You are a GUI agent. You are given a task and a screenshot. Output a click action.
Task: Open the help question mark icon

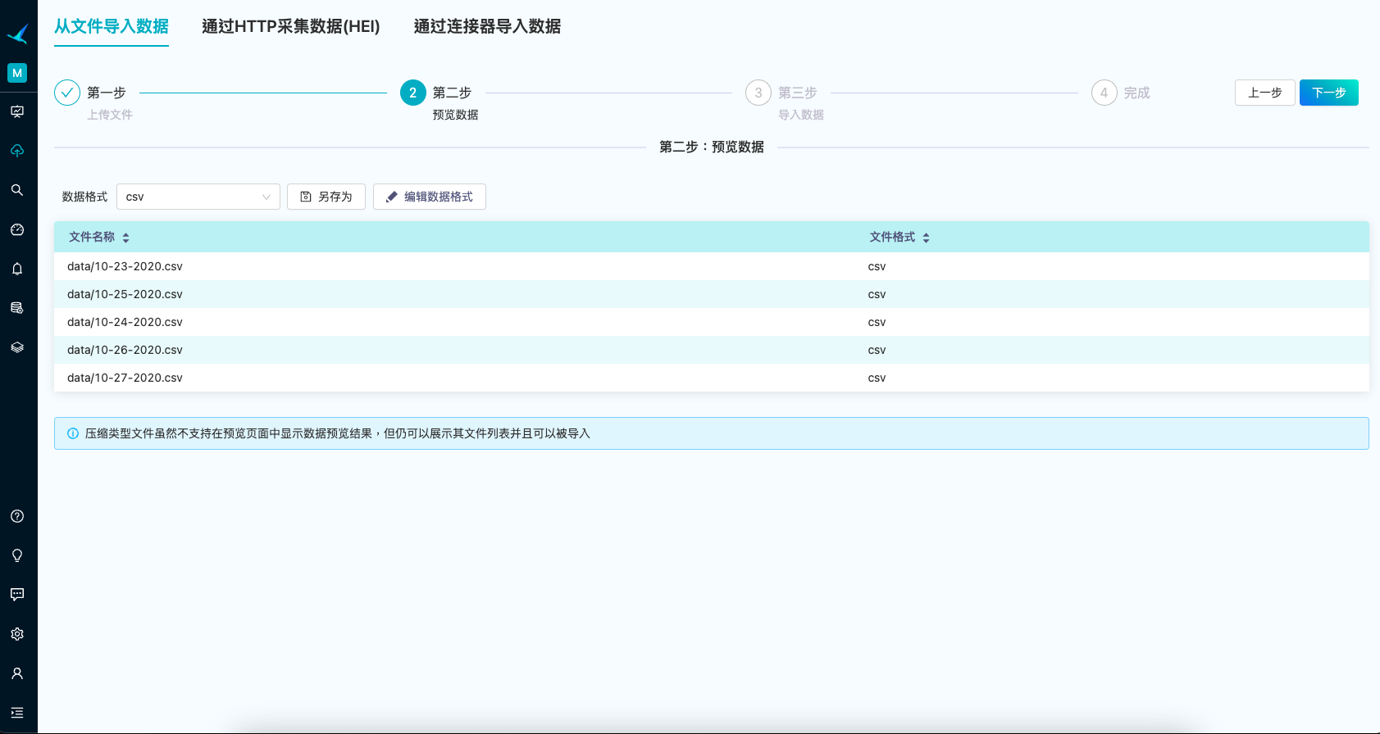[x=17, y=516]
